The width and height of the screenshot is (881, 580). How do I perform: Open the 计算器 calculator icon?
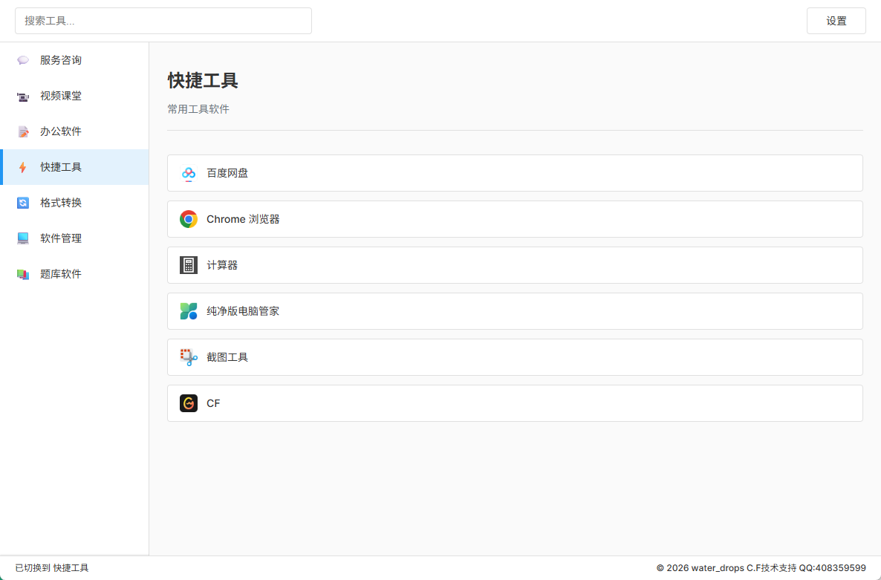[x=189, y=265]
